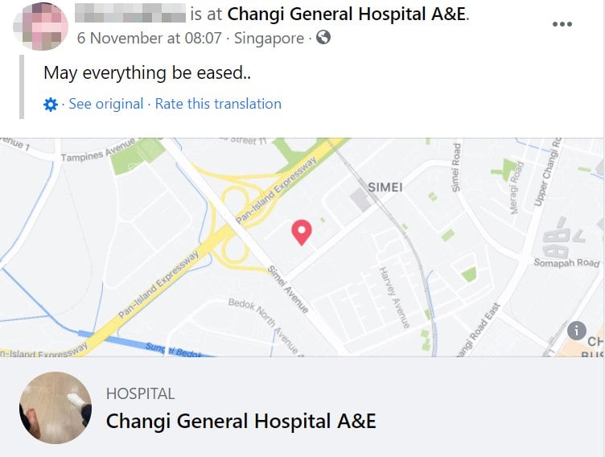
Task: Click the translation settings gear icon
Action: (51, 105)
